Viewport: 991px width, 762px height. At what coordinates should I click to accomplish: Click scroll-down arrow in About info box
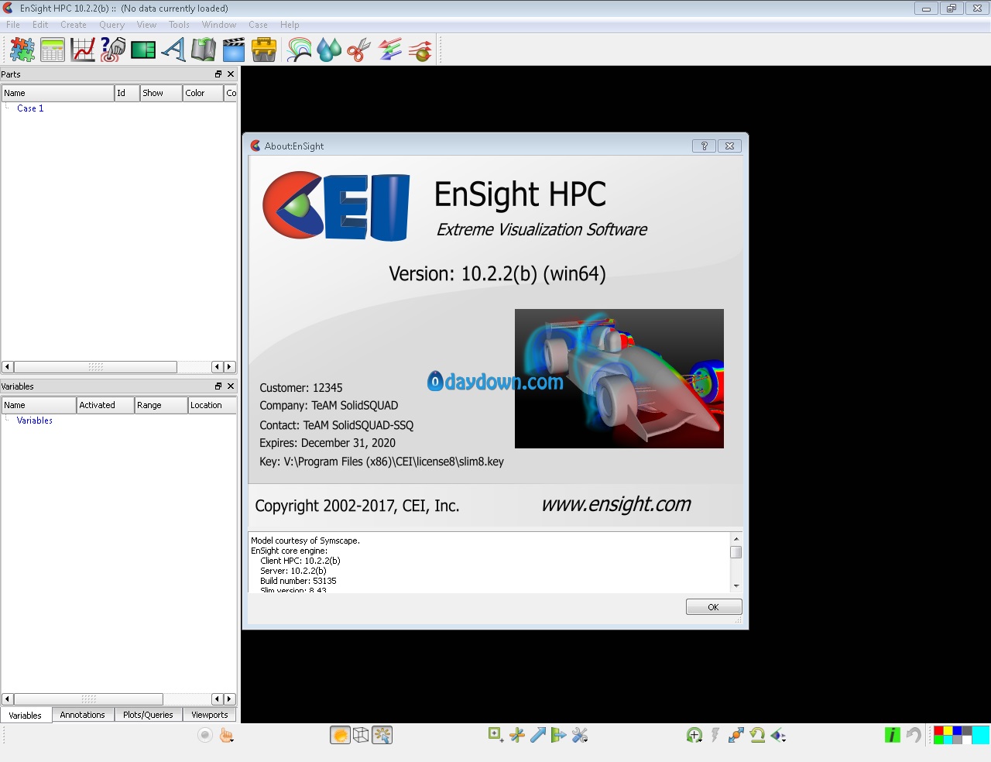[x=736, y=586]
